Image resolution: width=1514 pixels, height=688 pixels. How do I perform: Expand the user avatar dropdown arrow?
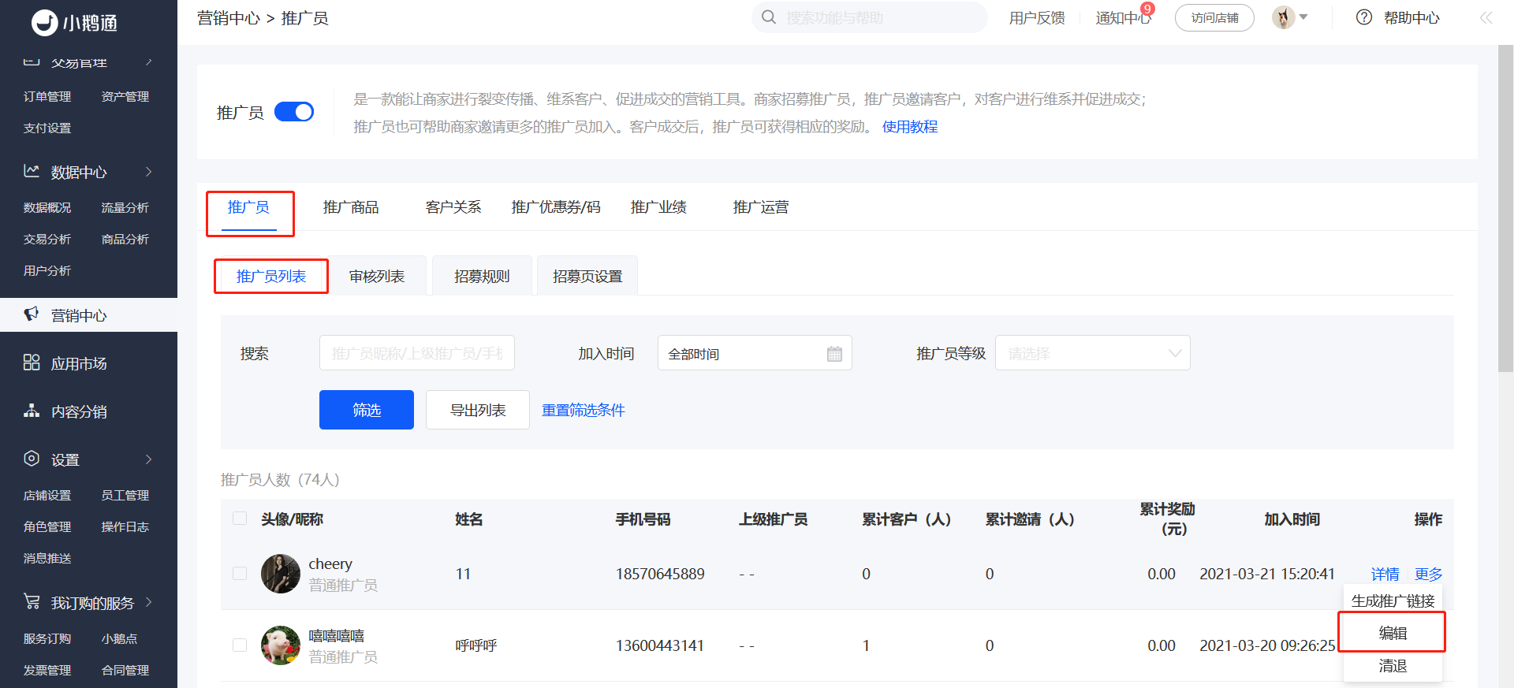click(x=1303, y=17)
